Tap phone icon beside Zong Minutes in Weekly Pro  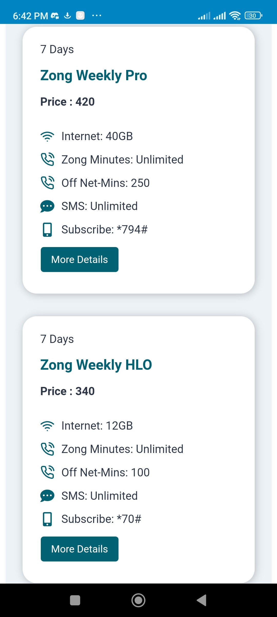click(x=47, y=159)
